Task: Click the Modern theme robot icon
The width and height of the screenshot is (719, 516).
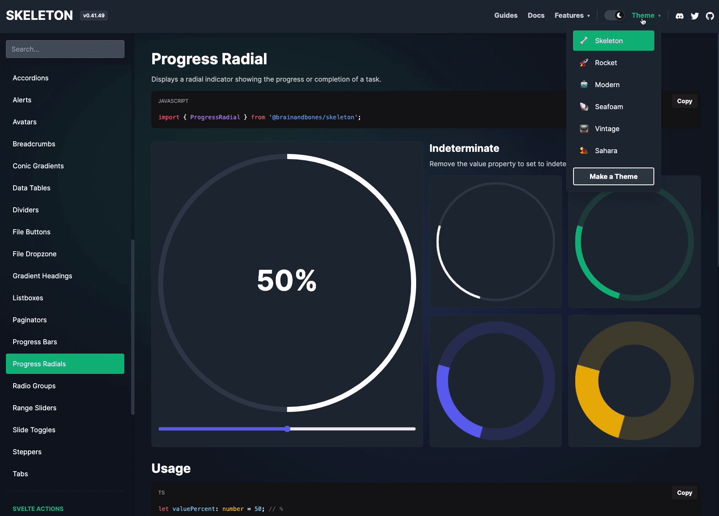Action: click(584, 85)
